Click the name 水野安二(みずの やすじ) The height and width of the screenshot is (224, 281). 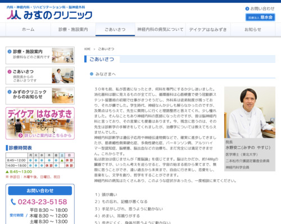pos(248,148)
